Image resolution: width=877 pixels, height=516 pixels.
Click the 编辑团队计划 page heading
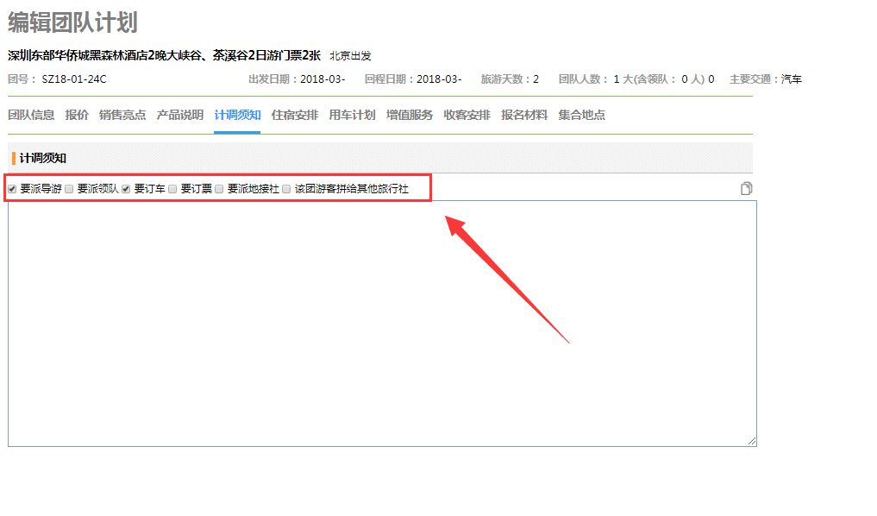[x=72, y=22]
